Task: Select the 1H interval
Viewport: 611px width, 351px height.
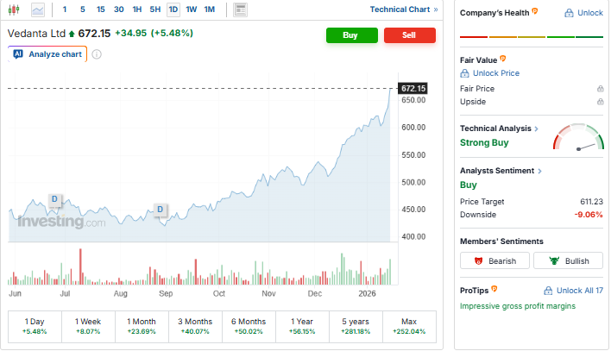Action: pyautogui.click(x=136, y=9)
